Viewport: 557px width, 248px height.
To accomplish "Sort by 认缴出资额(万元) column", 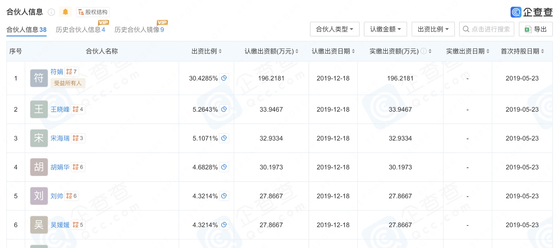I will 271,51.
